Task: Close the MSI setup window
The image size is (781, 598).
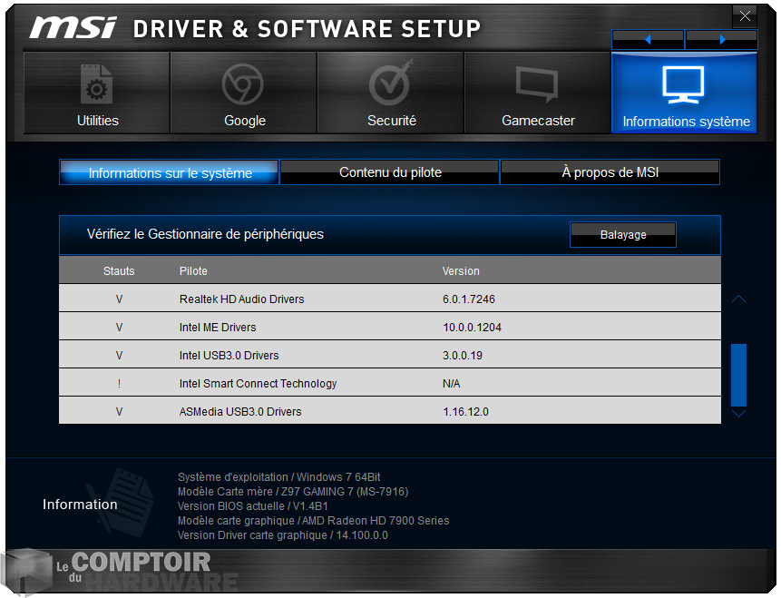Action: pos(745,16)
